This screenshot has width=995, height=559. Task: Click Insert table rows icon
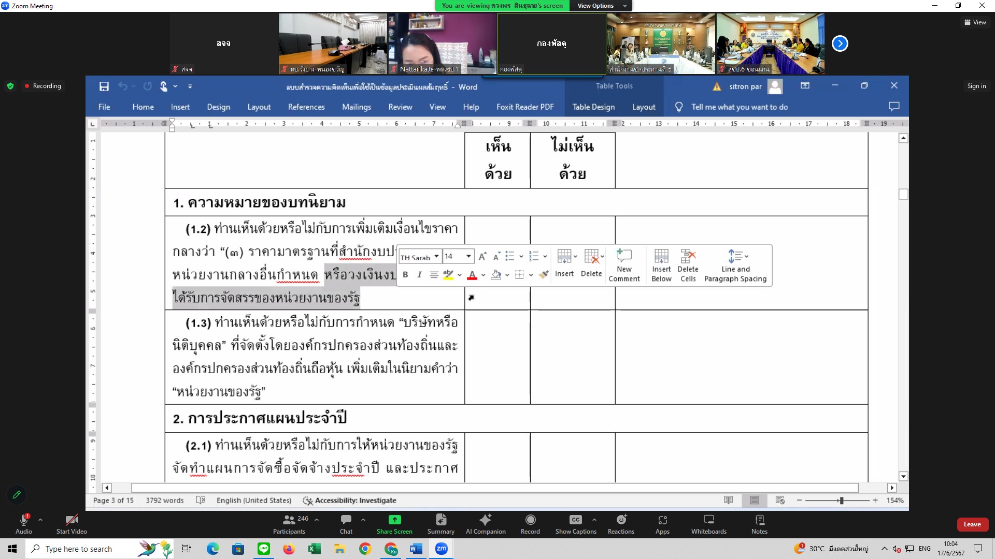[564, 263]
